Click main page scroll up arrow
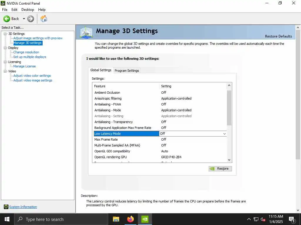The image size is (301, 225). click(298, 28)
